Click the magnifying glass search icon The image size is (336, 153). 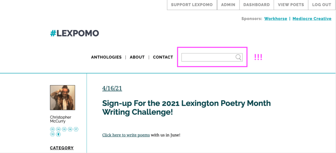click(238, 57)
